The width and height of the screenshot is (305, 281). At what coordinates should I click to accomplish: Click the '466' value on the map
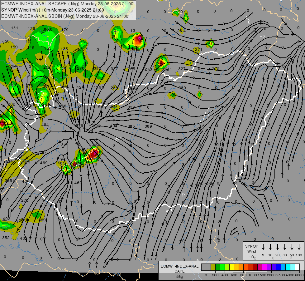[x=63, y=106]
